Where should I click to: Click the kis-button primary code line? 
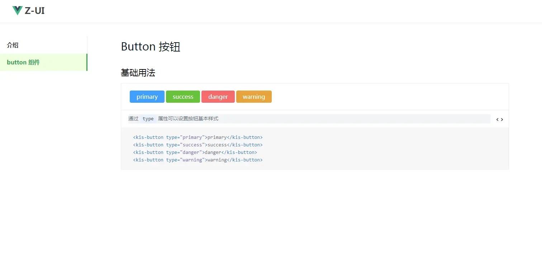click(x=198, y=137)
